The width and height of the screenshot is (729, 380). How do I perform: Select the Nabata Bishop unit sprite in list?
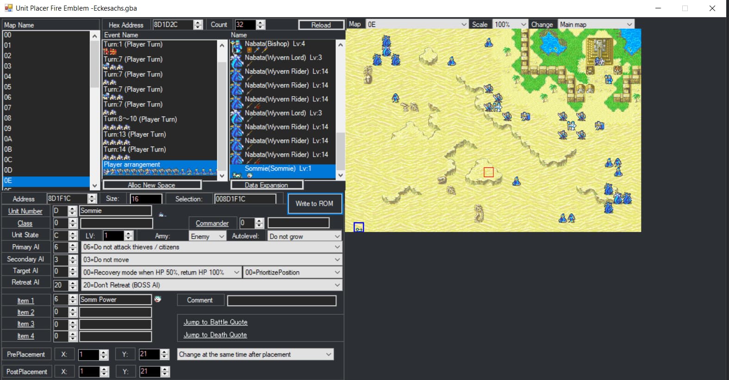pyautogui.click(x=237, y=46)
